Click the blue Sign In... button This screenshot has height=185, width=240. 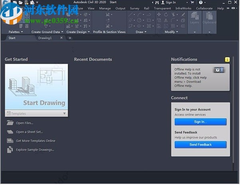[x=200, y=122]
